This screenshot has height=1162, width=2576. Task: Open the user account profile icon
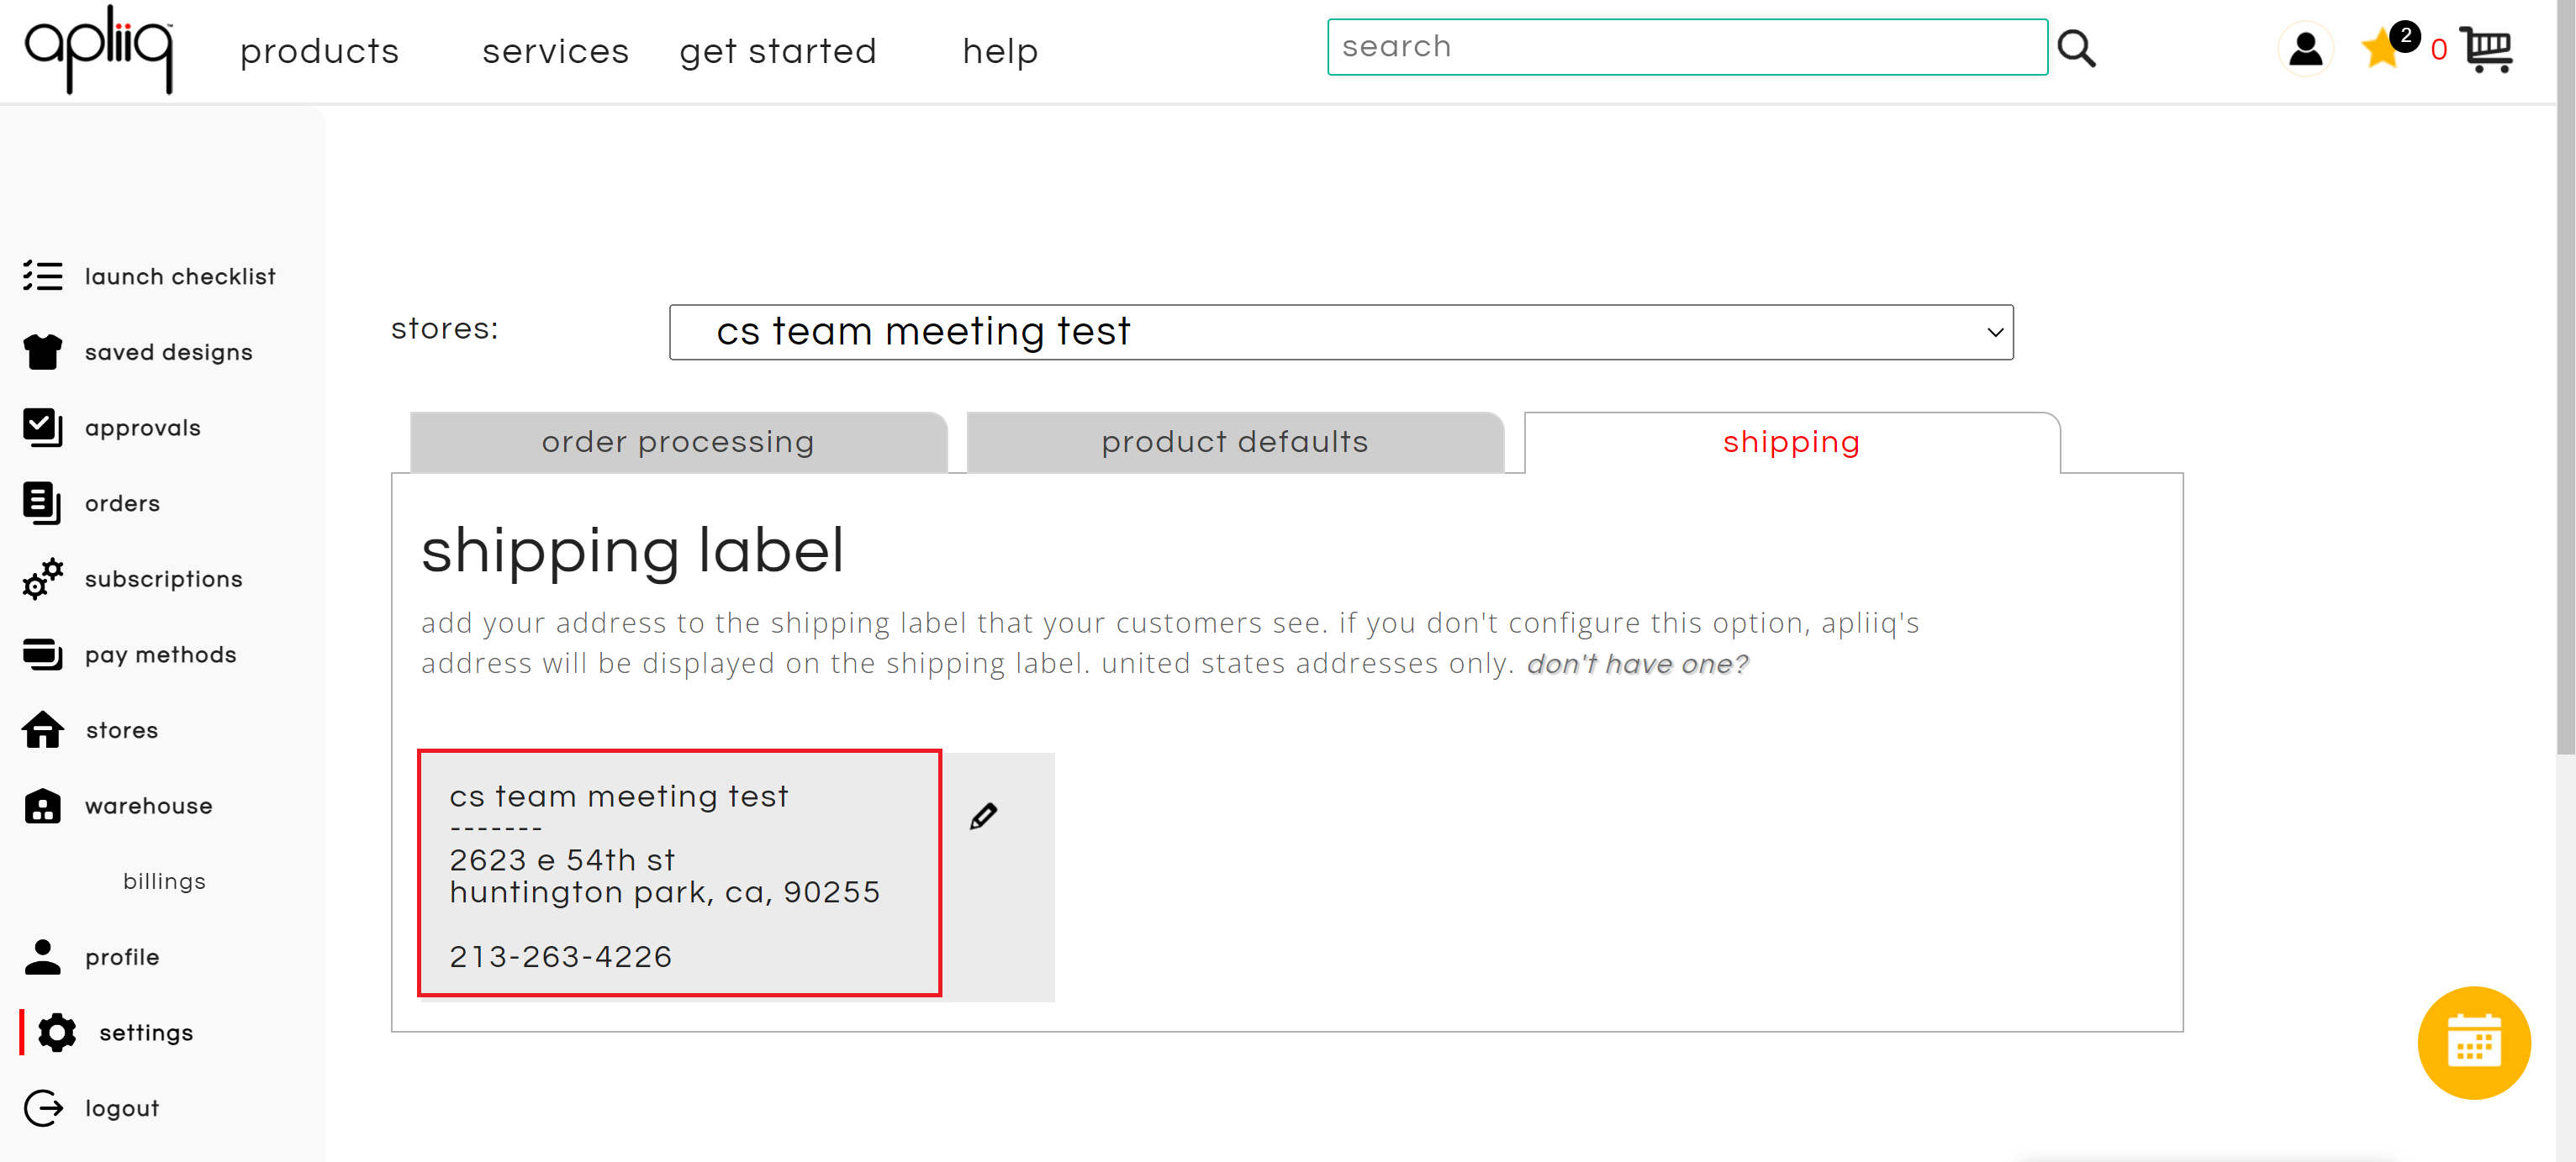[2305, 48]
